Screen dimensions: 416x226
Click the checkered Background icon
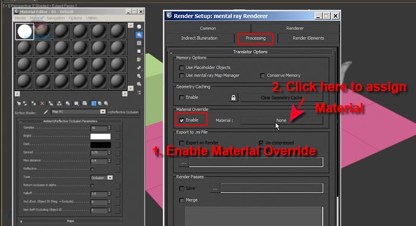(139, 43)
